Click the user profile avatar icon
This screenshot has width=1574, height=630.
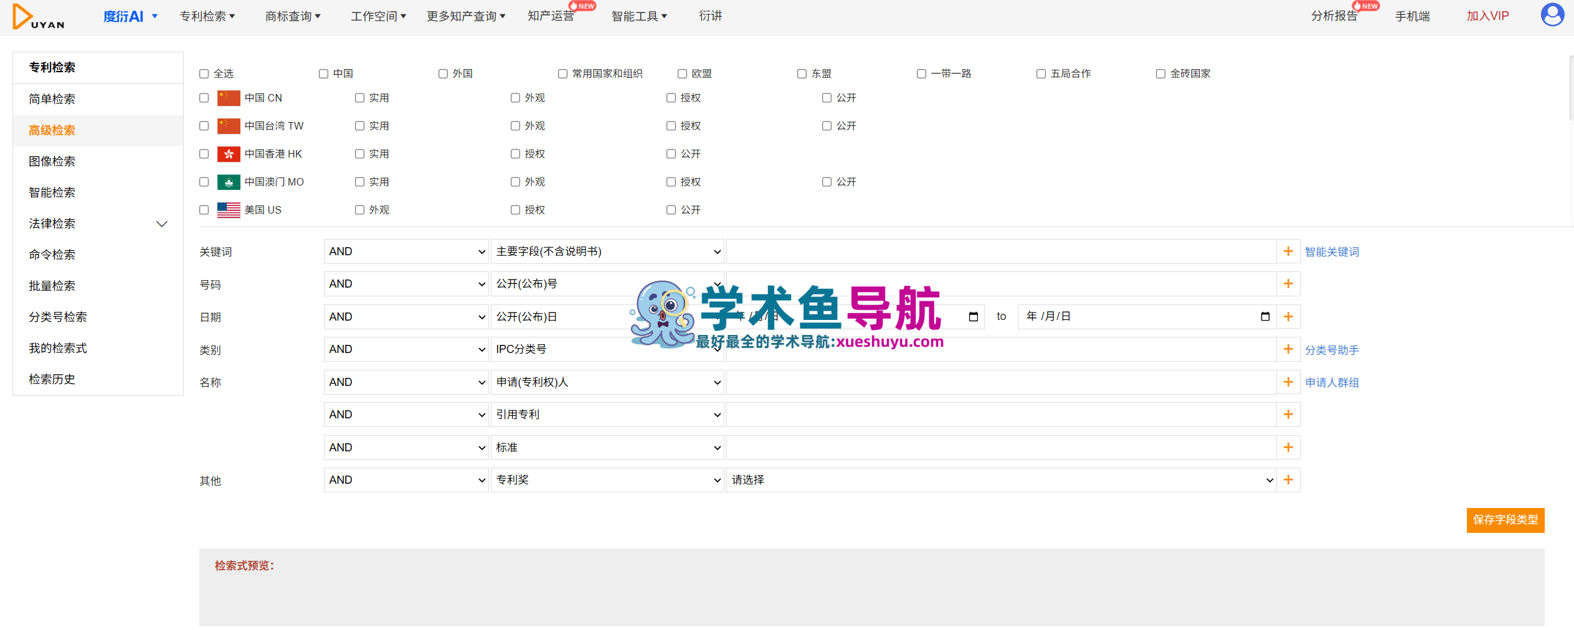(x=1552, y=15)
